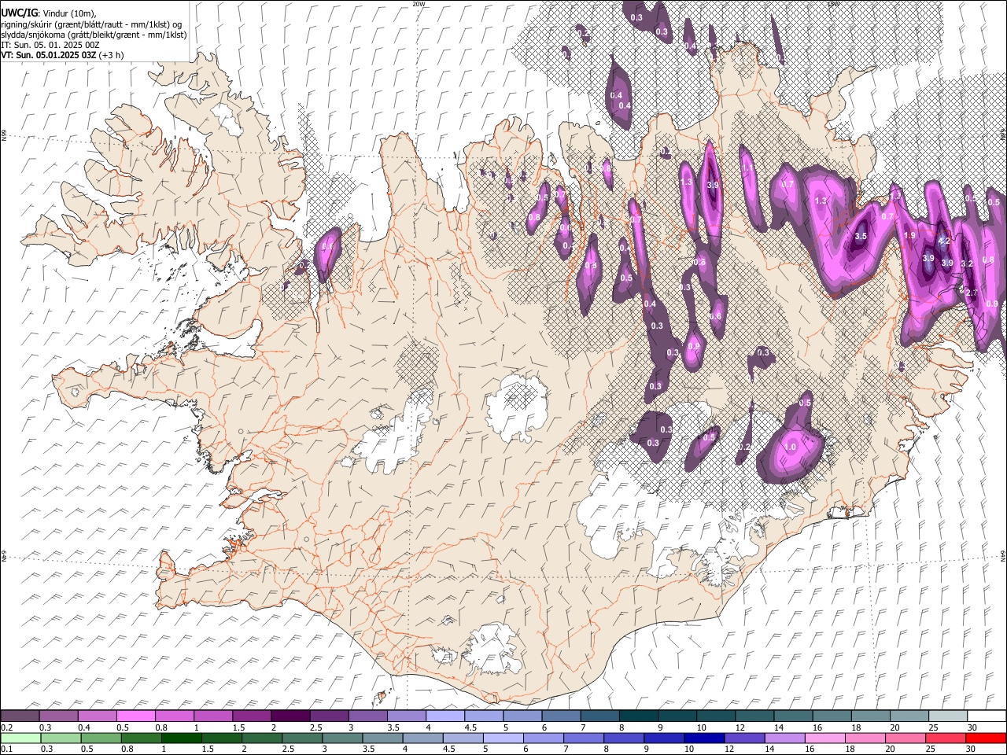Select the deep blue 10 swatch, lower scale

pos(703,738)
